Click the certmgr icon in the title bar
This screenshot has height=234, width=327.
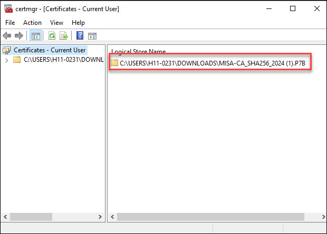8,9
